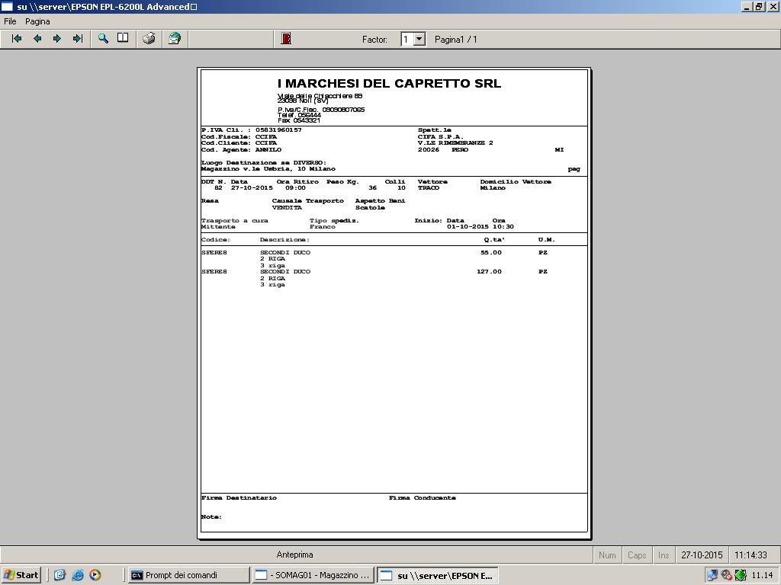Click the 'U.M.' column header

pyautogui.click(x=546, y=240)
